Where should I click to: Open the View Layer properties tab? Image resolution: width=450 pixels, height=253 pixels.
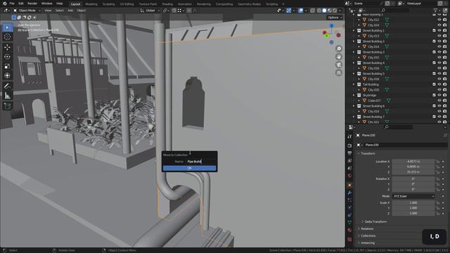349,161
